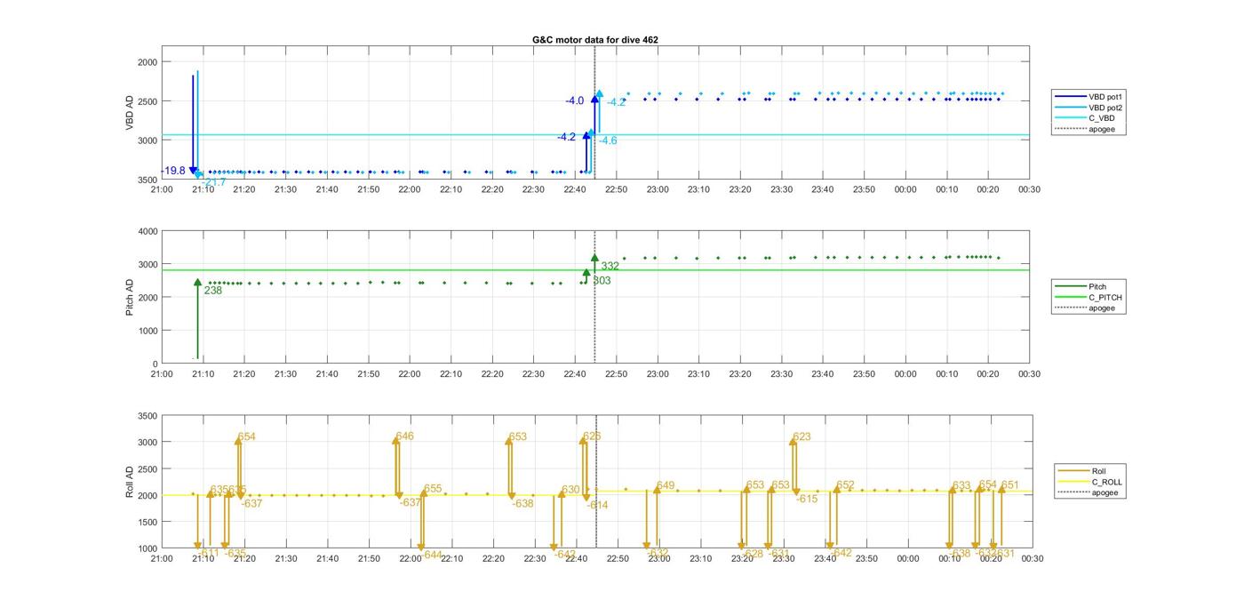The width and height of the screenshot is (1244, 616).
Task: Select 'apogee' in the Pitch legend
Action: click(1085, 308)
